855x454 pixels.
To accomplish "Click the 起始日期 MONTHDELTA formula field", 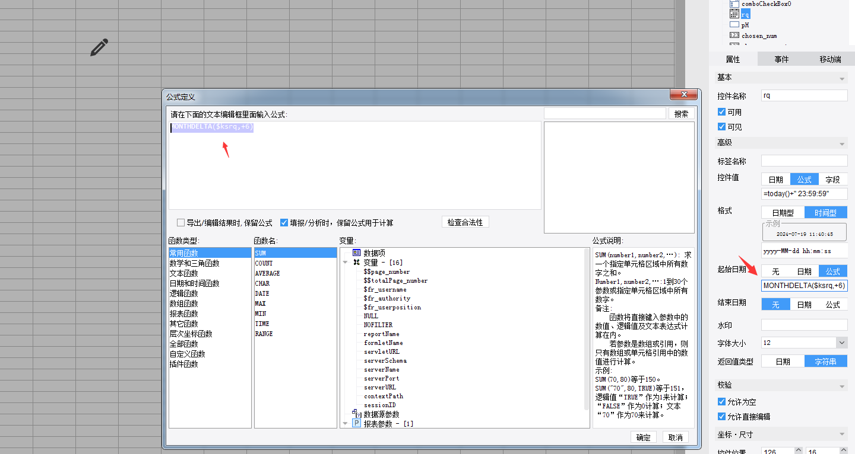I will [805, 286].
